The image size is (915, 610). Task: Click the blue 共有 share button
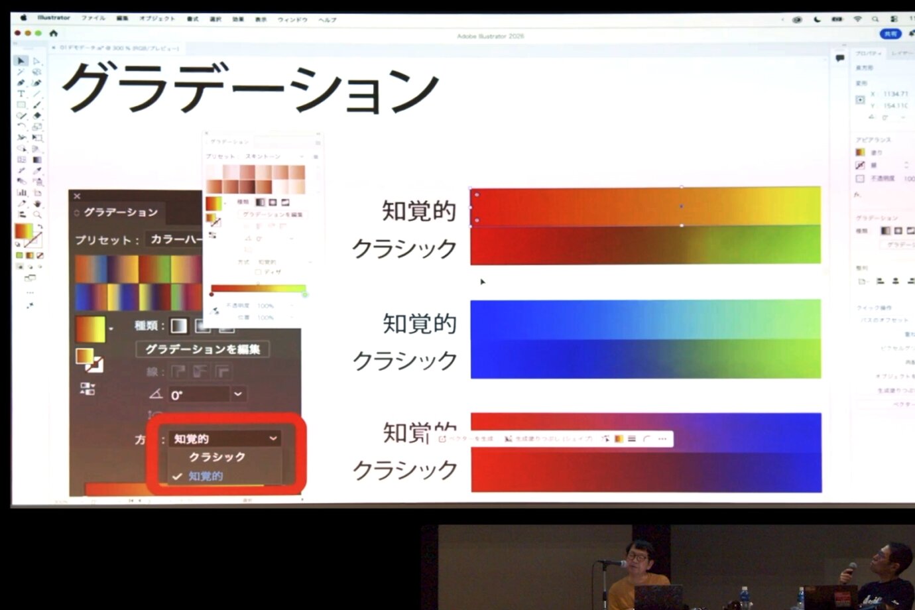889,34
